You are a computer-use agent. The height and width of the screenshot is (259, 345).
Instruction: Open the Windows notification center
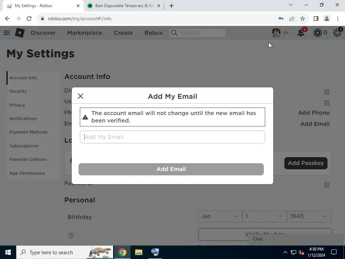click(334, 252)
